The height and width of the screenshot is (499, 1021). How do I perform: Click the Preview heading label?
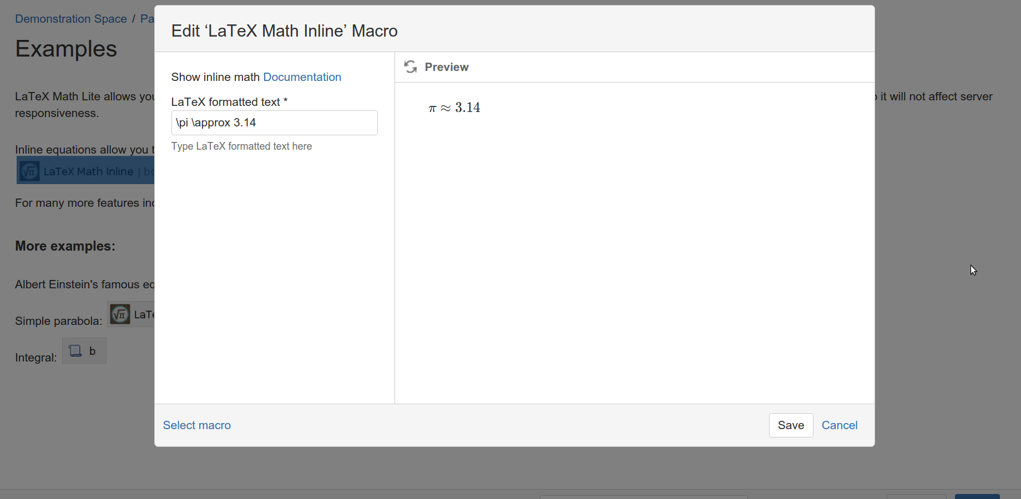447,67
